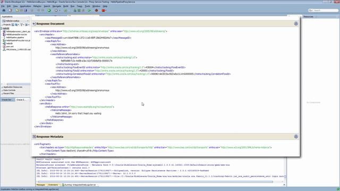Click the first anonymous addressing URL under wsa:ReplyTo
The height and width of the screenshot is (191, 340).
click(x=82, y=48)
